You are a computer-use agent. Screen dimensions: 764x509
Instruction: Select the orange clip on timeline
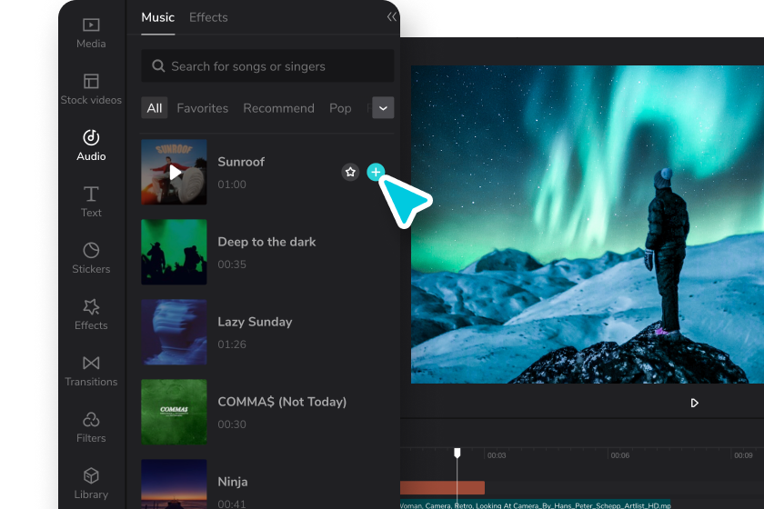click(442, 487)
